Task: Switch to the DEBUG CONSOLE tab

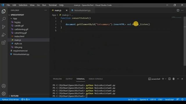Action: point(96,79)
